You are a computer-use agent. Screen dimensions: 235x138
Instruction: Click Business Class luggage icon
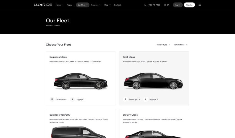click(x=72, y=99)
